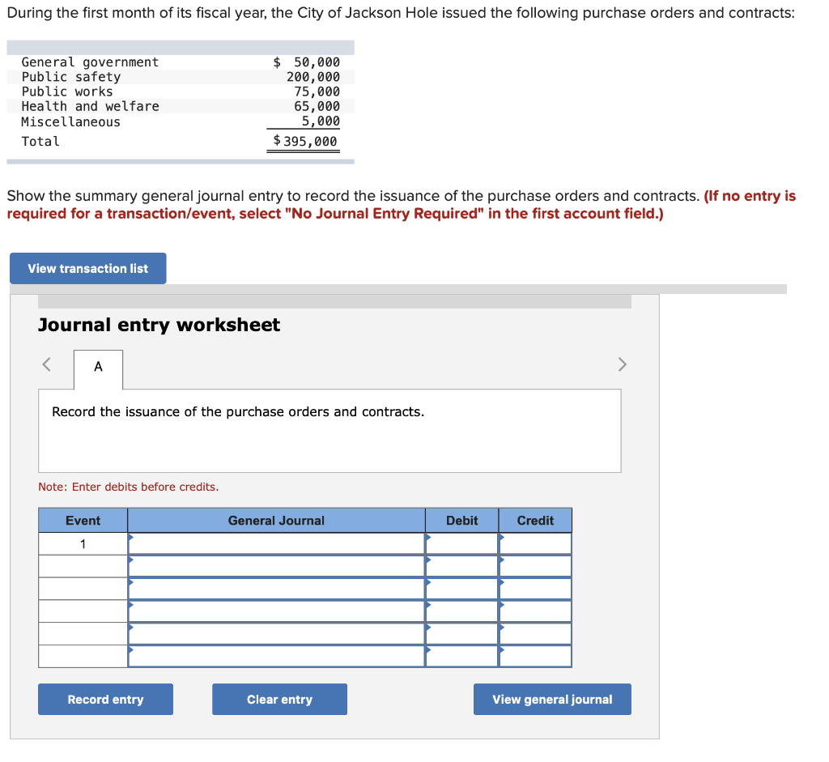This screenshot has height=762, width=829.
Task: Click the 65,000 Health and welfare amount
Action: point(317,107)
